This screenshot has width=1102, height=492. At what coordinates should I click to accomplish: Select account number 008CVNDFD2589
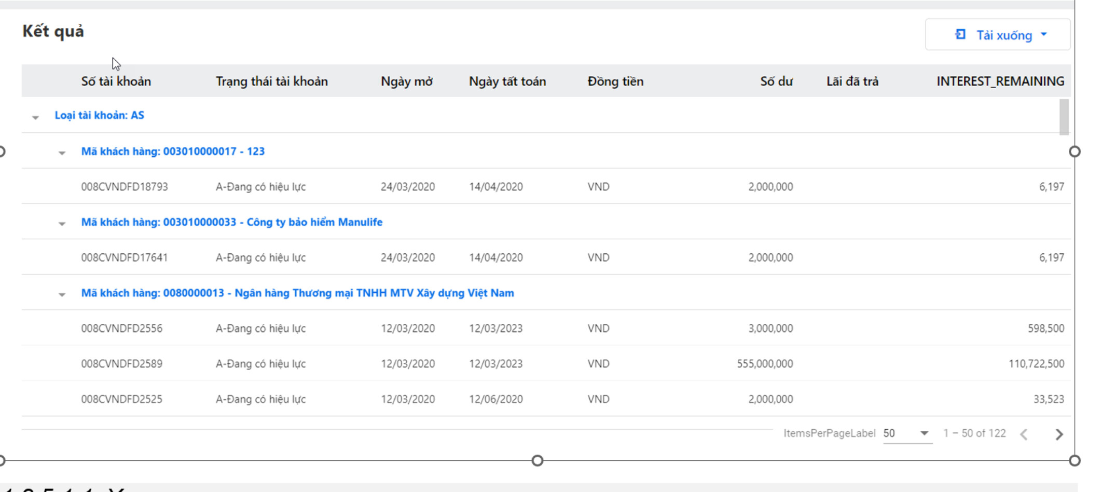point(122,364)
